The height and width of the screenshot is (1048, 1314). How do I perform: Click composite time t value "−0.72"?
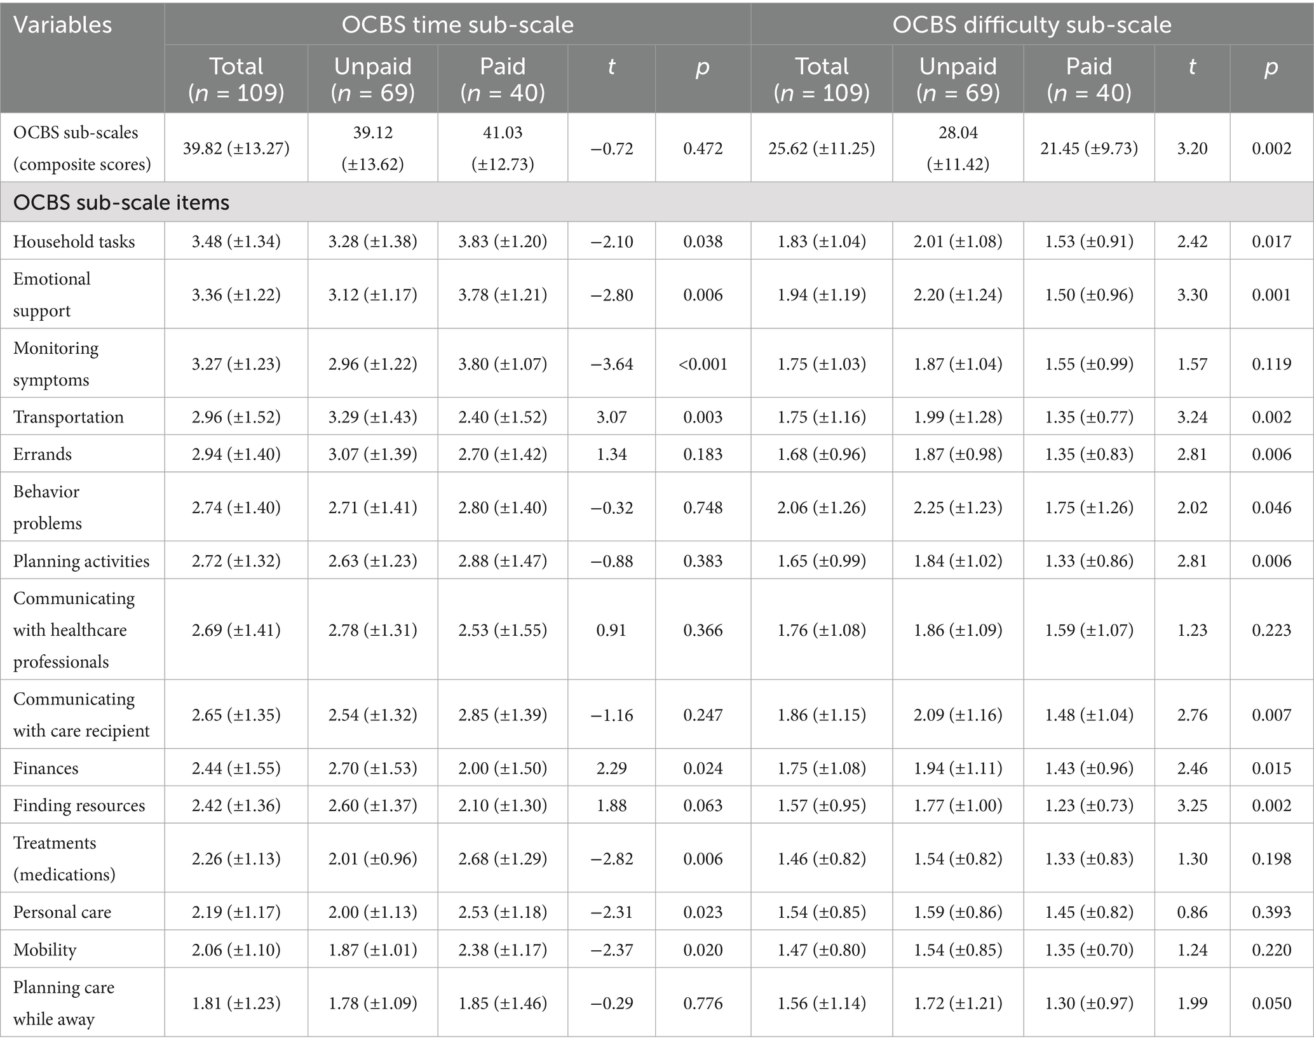point(611,148)
